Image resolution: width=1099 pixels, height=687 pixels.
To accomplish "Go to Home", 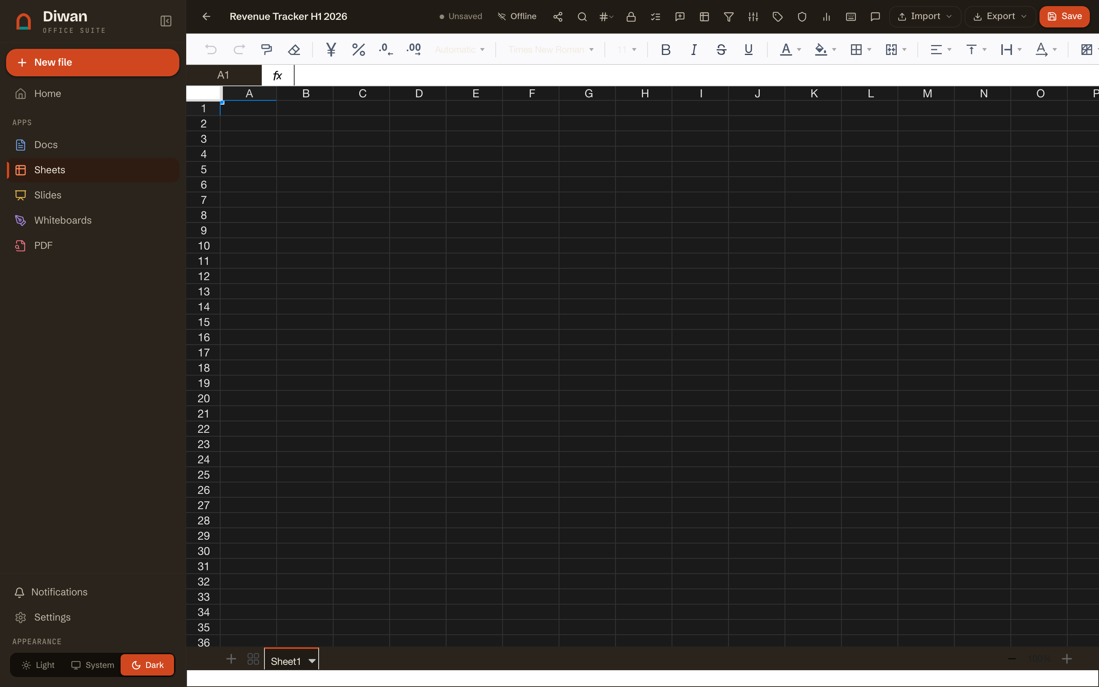I will [x=93, y=94].
